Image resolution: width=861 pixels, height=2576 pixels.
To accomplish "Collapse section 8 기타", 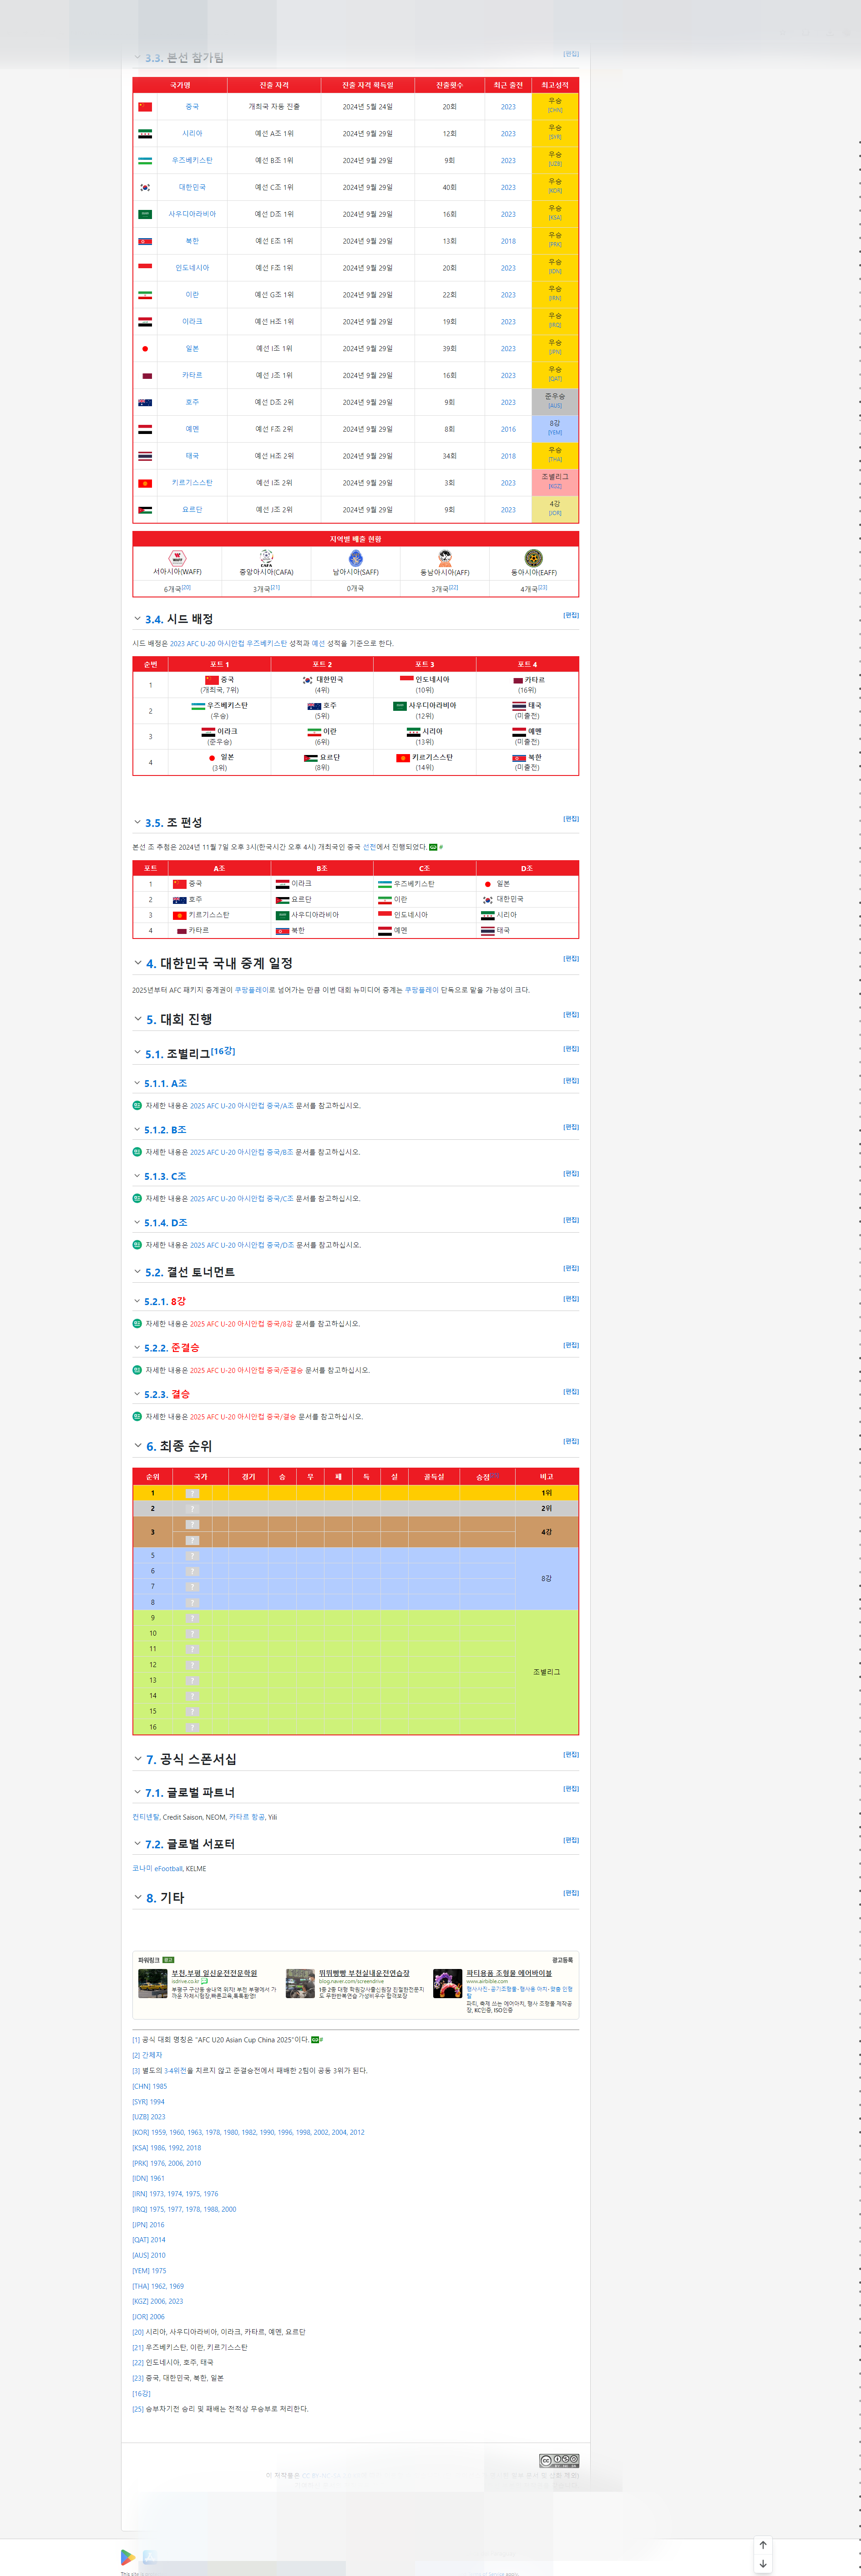I will click(138, 1897).
